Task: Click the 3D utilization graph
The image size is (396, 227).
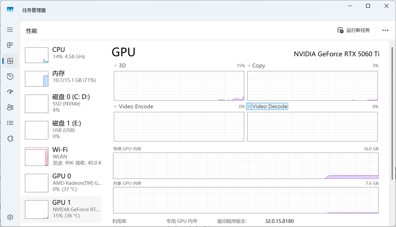Action: point(179,86)
